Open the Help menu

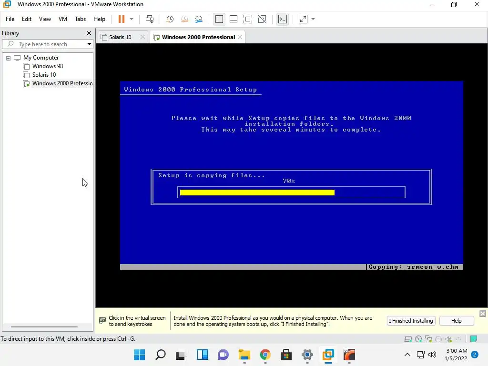(99, 19)
